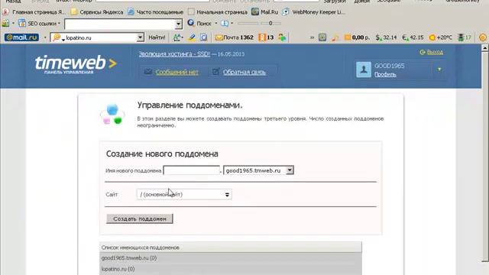Click the green toolbar icon before SEO ссылки
The height and width of the screenshot is (275, 489).
click(x=5, y=24)
